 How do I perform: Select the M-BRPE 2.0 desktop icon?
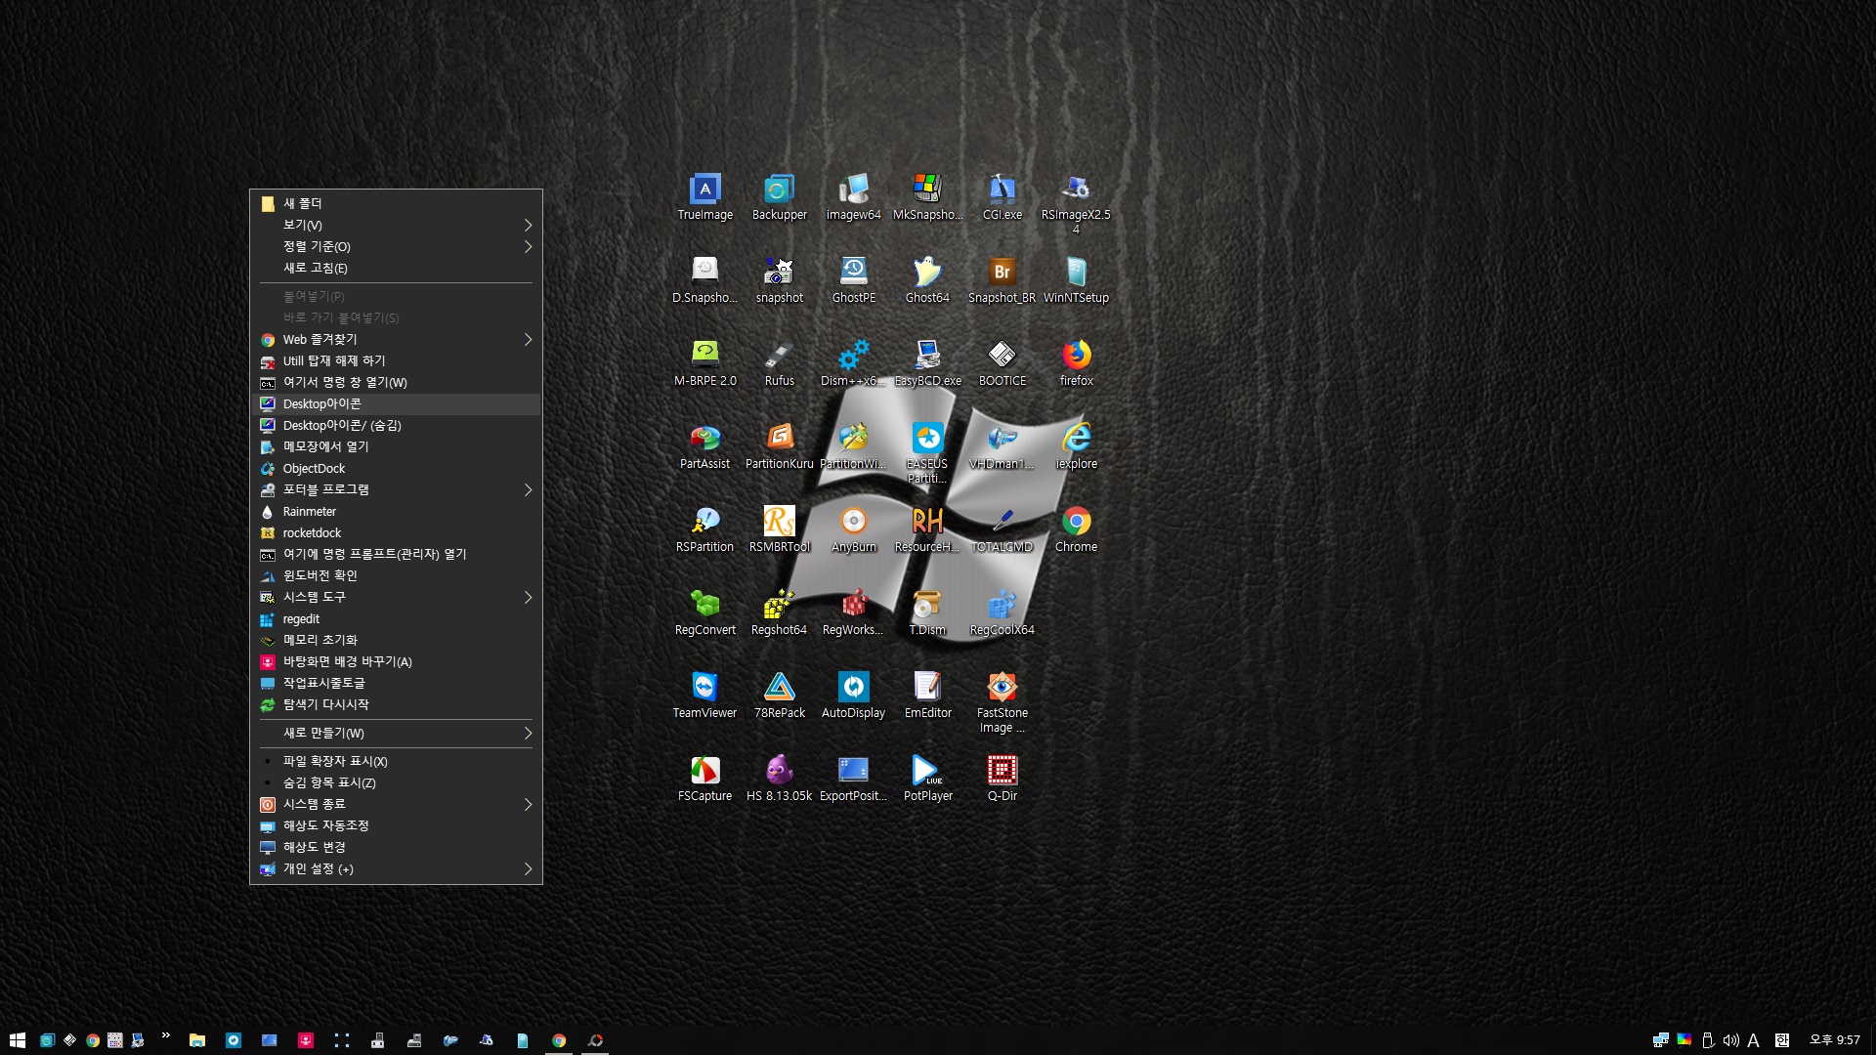click(704, 362)
